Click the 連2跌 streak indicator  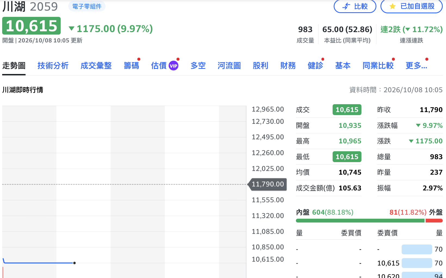(411, 29)
